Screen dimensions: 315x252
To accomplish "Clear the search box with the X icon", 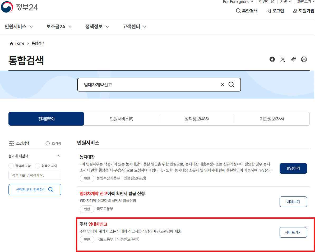I will (222, 84).
